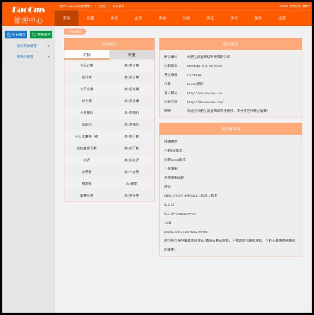
Task: Open the http://www.baocms.com official site link
Action: [205, 93]
